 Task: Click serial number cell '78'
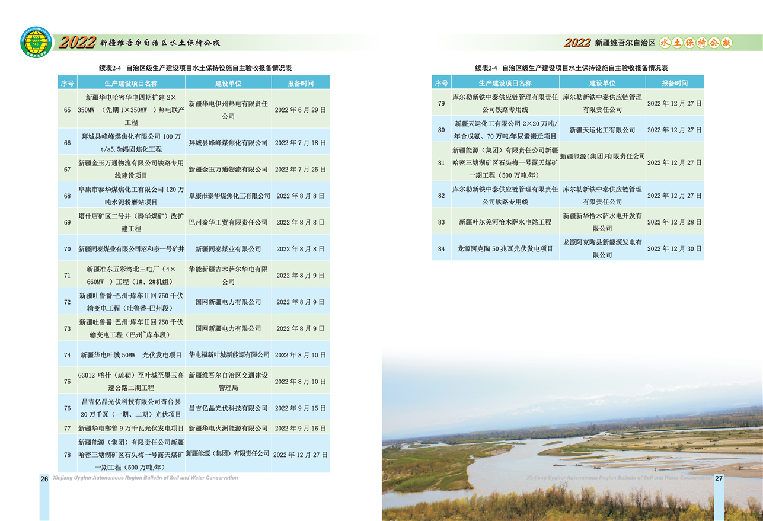(67, 455)
